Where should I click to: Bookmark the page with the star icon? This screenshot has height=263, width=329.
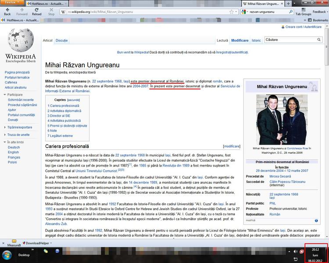pyautogui.click(x=232, y=12)
